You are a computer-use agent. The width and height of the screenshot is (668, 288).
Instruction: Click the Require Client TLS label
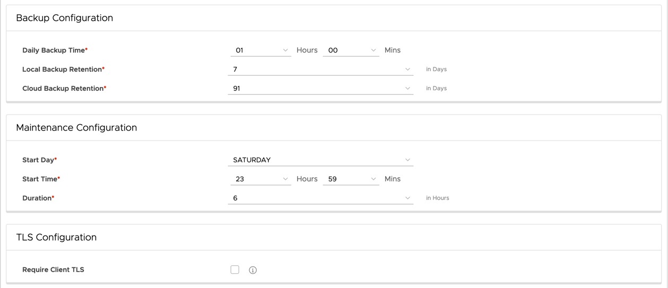(x=53, y=270)
